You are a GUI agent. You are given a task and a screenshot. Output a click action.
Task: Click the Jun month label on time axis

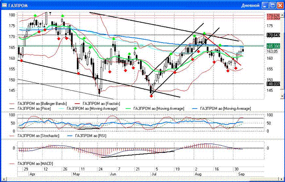coord(113,174)
